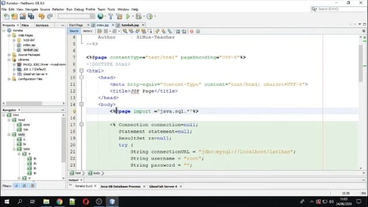The width and height of the screenshot is (368, 207).
Task: Click the Clean and Build icon
Action: coord(119,16)
